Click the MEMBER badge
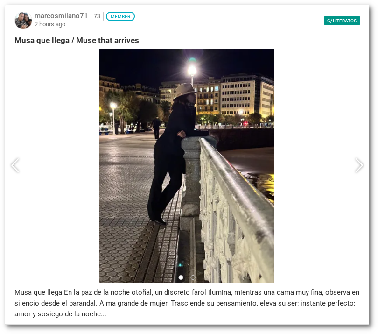 pos(120,16)
